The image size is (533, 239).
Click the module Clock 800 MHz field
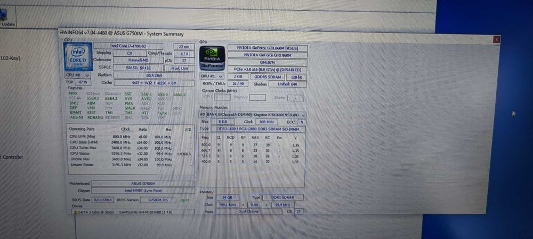[x=266, y=122]
